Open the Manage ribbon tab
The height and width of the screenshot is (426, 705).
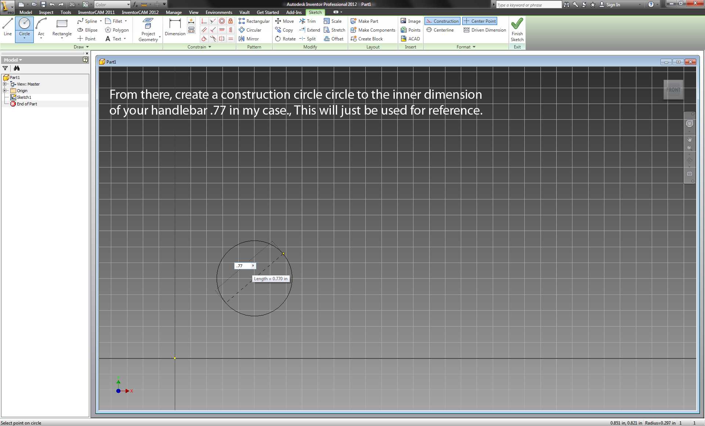pyautogui.click(x=174, y=12)
